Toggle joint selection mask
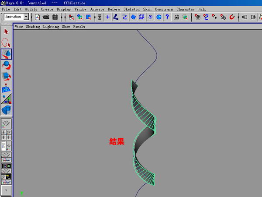 pyautogui.click(x=116, y=17)
